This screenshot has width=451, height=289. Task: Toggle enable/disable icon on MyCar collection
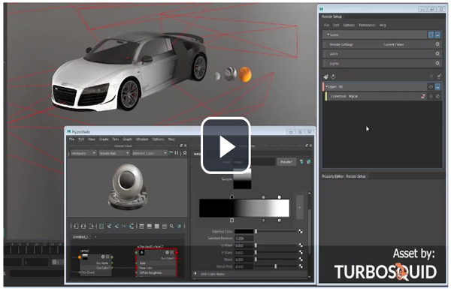tap(437, 96)
